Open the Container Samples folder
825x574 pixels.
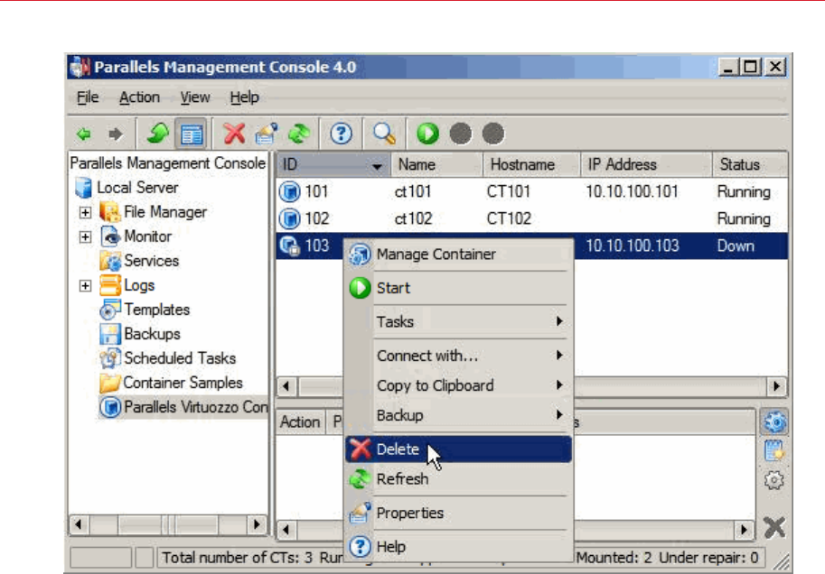tap(171, 383)
